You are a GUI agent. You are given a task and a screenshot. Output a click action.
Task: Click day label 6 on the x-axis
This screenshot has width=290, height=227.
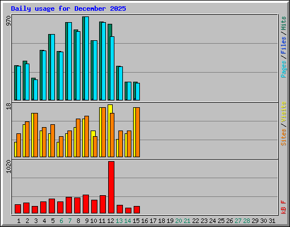(61, 221)
